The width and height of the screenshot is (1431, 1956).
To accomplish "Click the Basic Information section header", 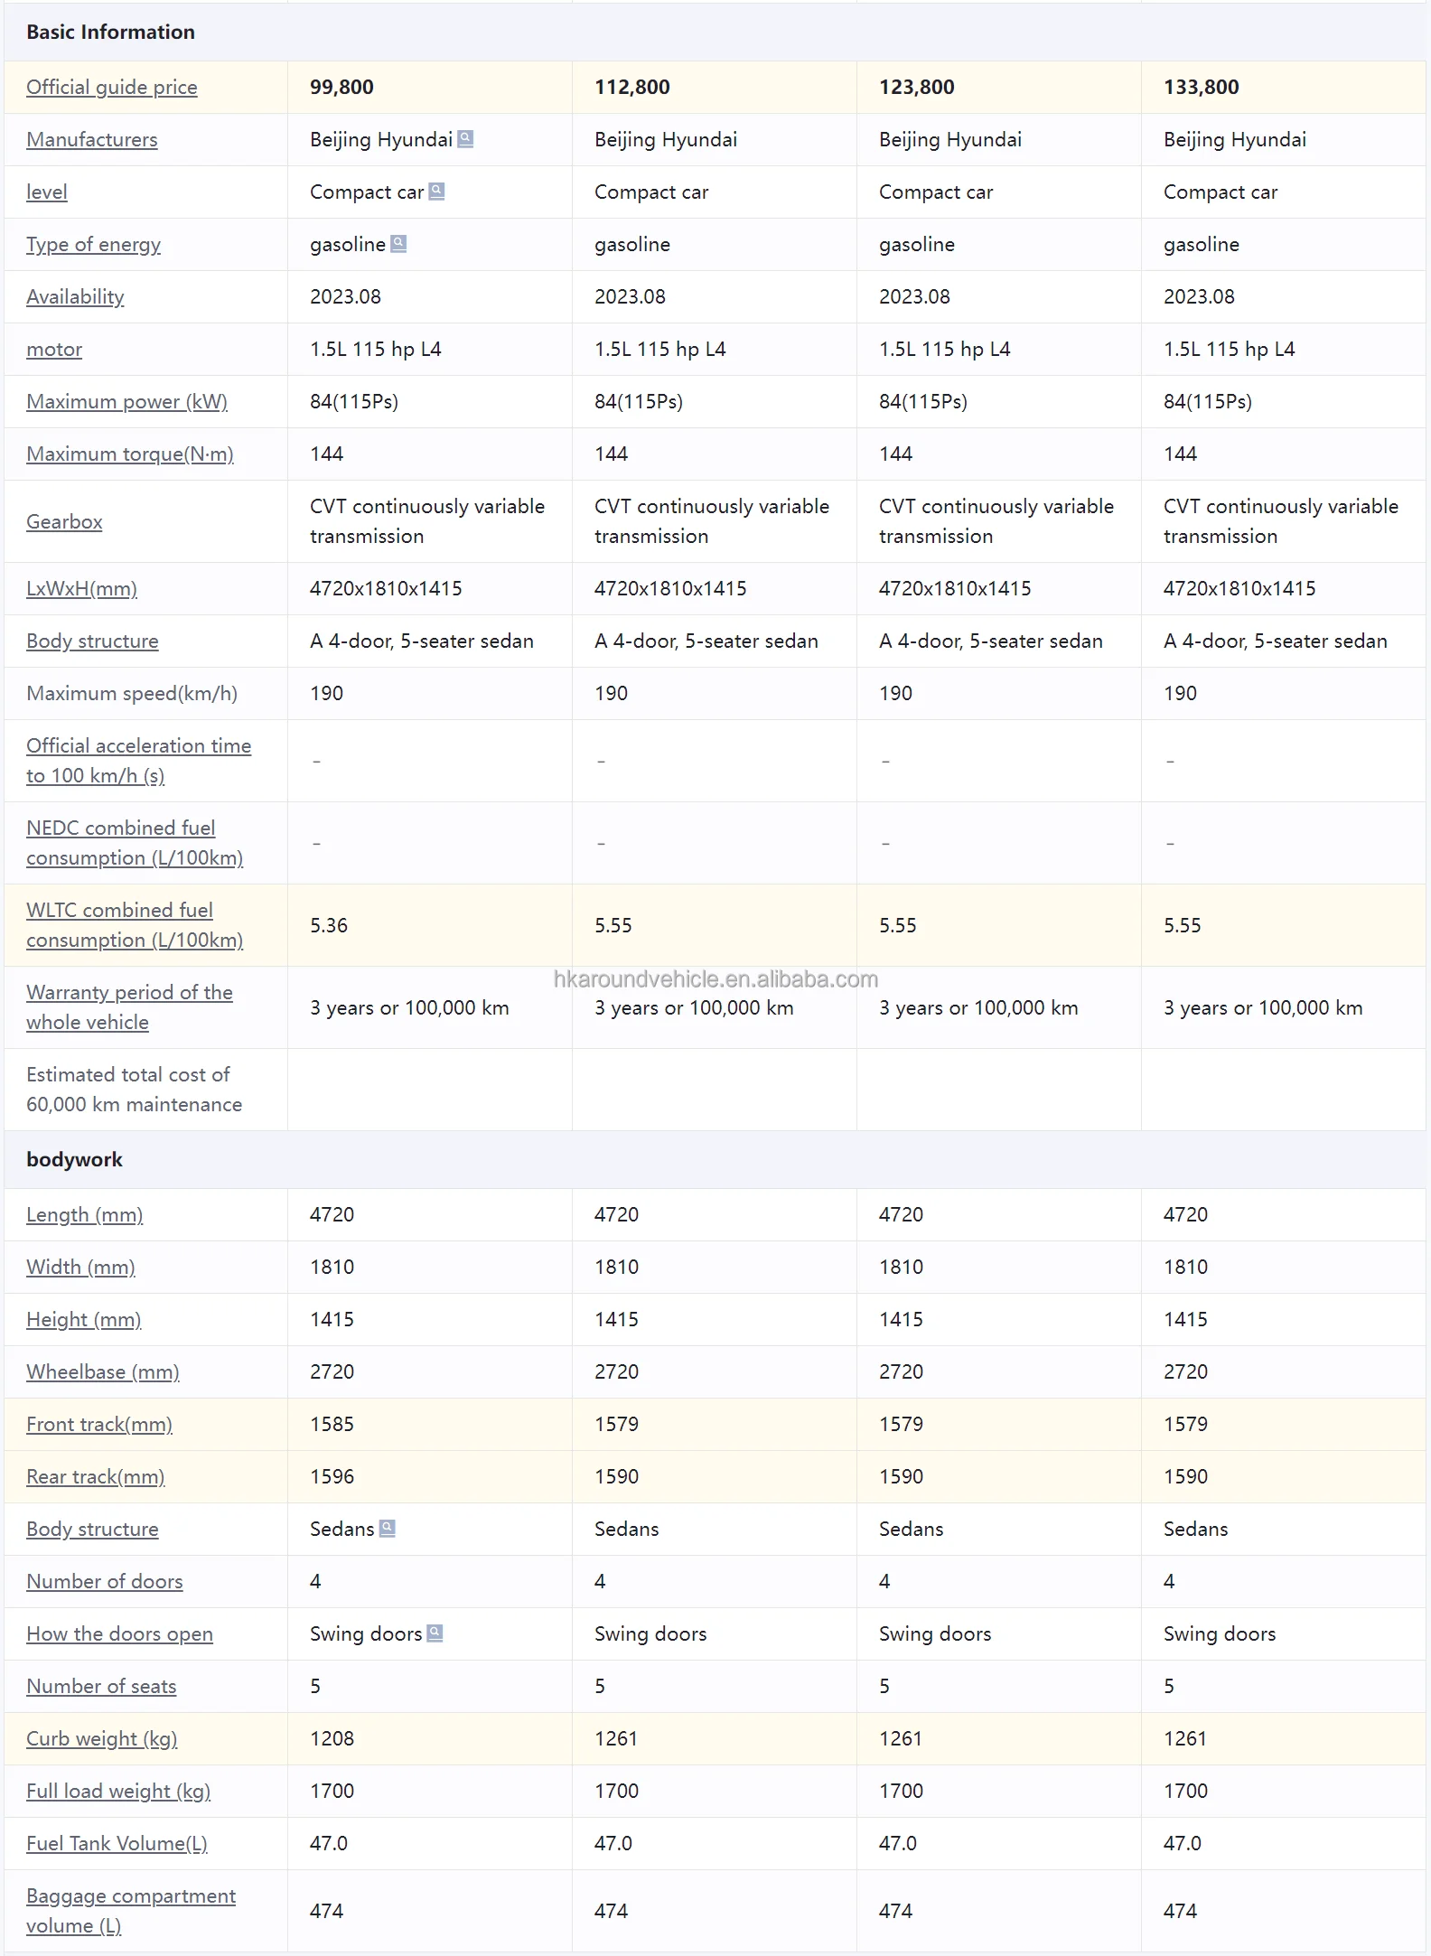I will (x=111, y=33).
